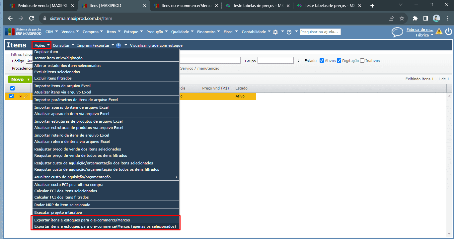Expand the Qualidade menu

click(183, 32)
